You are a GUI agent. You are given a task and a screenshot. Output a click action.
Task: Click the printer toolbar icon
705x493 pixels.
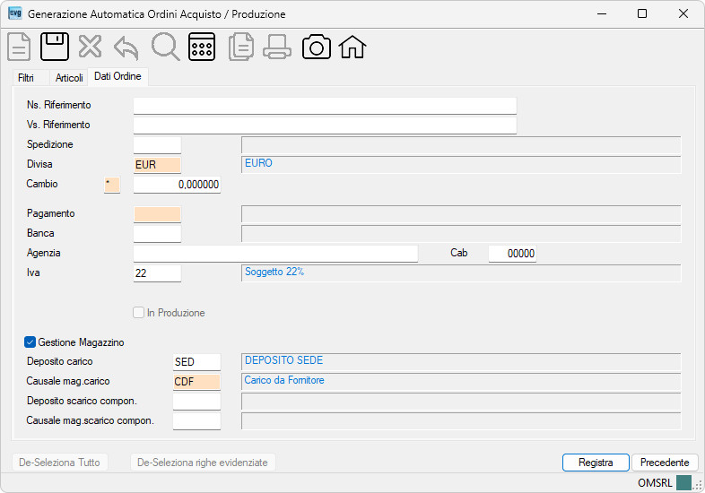click(x=277, y=48)
